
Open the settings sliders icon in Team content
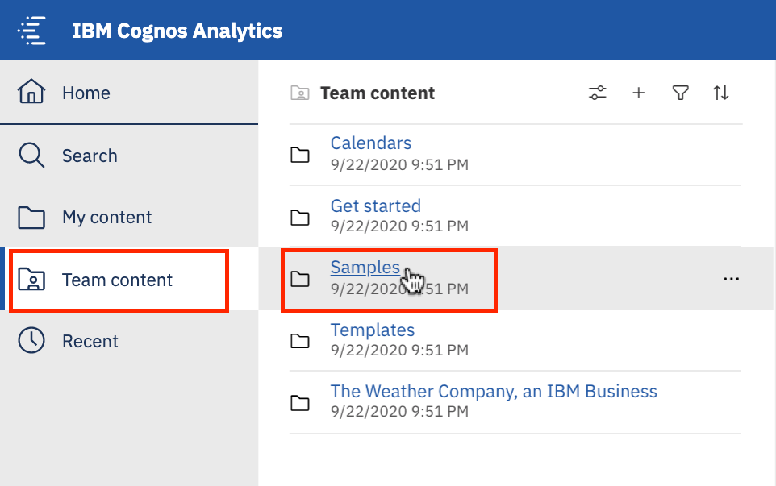coord(598,93)
